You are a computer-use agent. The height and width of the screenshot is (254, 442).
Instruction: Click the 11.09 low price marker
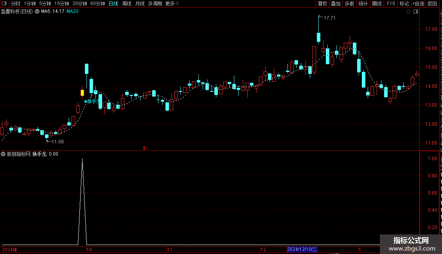coord(55,141)
